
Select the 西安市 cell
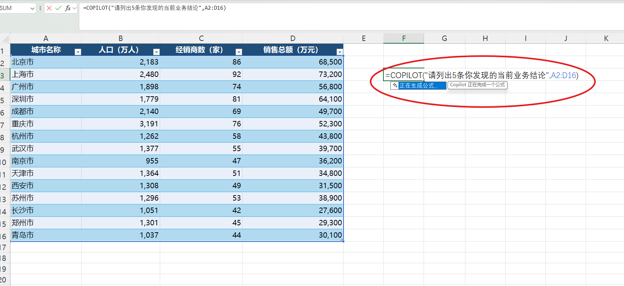pos(46,186)
